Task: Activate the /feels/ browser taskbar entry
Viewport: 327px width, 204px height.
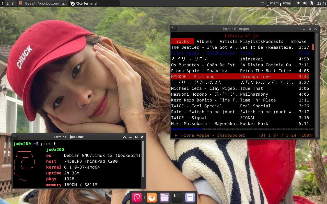Action: [x=43, y=3]
